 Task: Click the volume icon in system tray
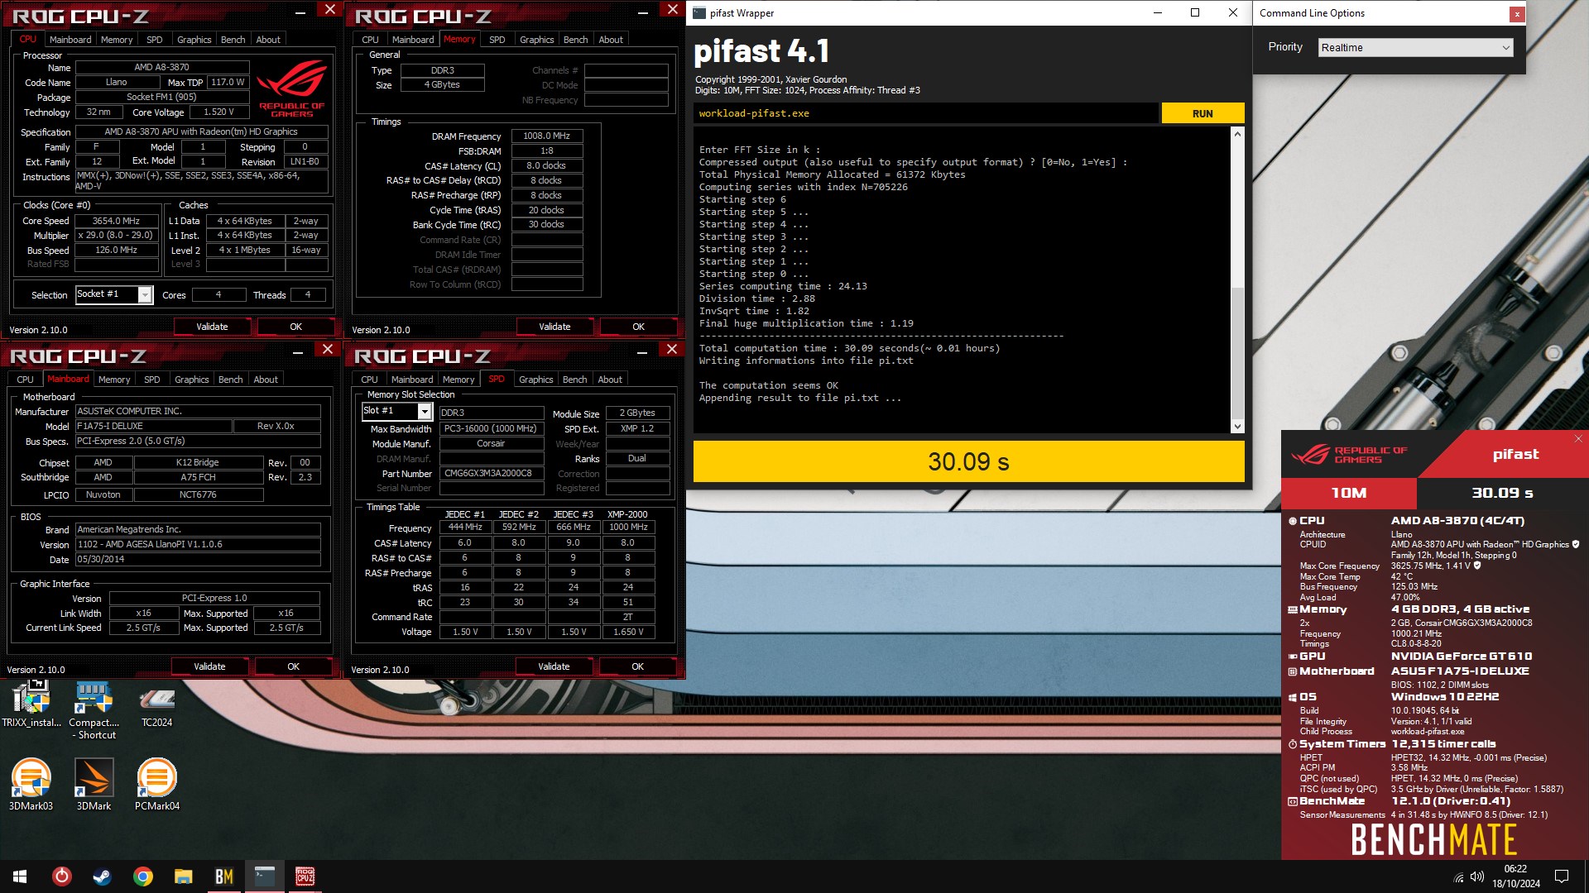coord(1477,876)
